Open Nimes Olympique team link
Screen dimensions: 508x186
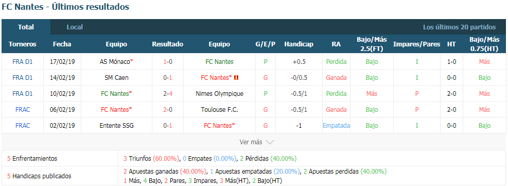[x=219, y=94]
